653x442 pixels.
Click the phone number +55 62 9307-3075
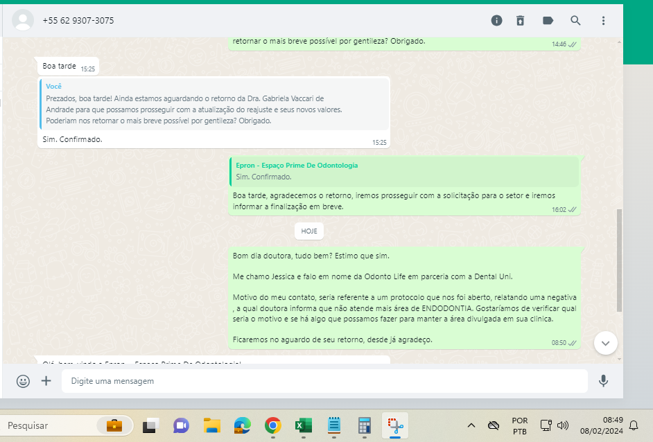click(78, 20)
